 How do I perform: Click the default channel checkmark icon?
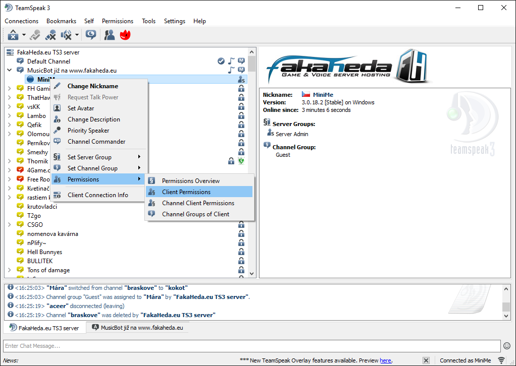[221, 61]
